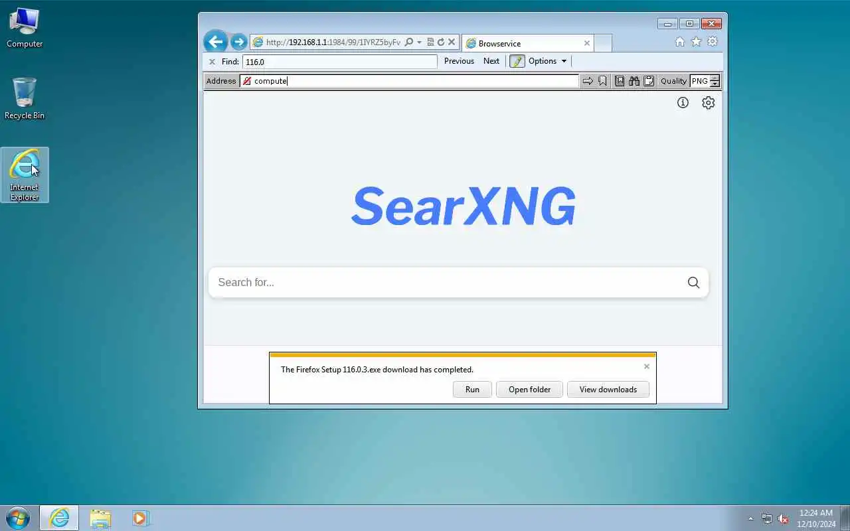850x531 pixels.
Task: Open the clipboard icon in Browservice toolbar
Action: click(x=649, y=81)
